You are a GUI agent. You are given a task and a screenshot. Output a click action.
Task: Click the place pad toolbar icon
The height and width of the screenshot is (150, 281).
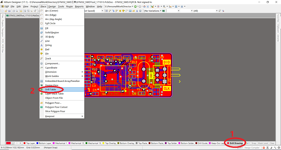(120, 11)
